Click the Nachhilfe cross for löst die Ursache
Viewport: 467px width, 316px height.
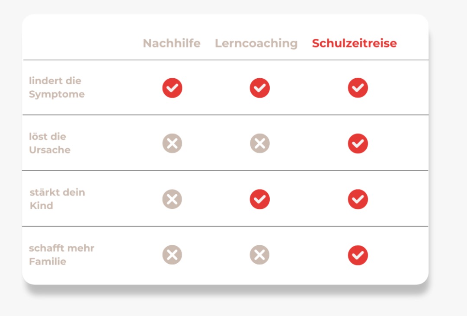coord(172,143)
